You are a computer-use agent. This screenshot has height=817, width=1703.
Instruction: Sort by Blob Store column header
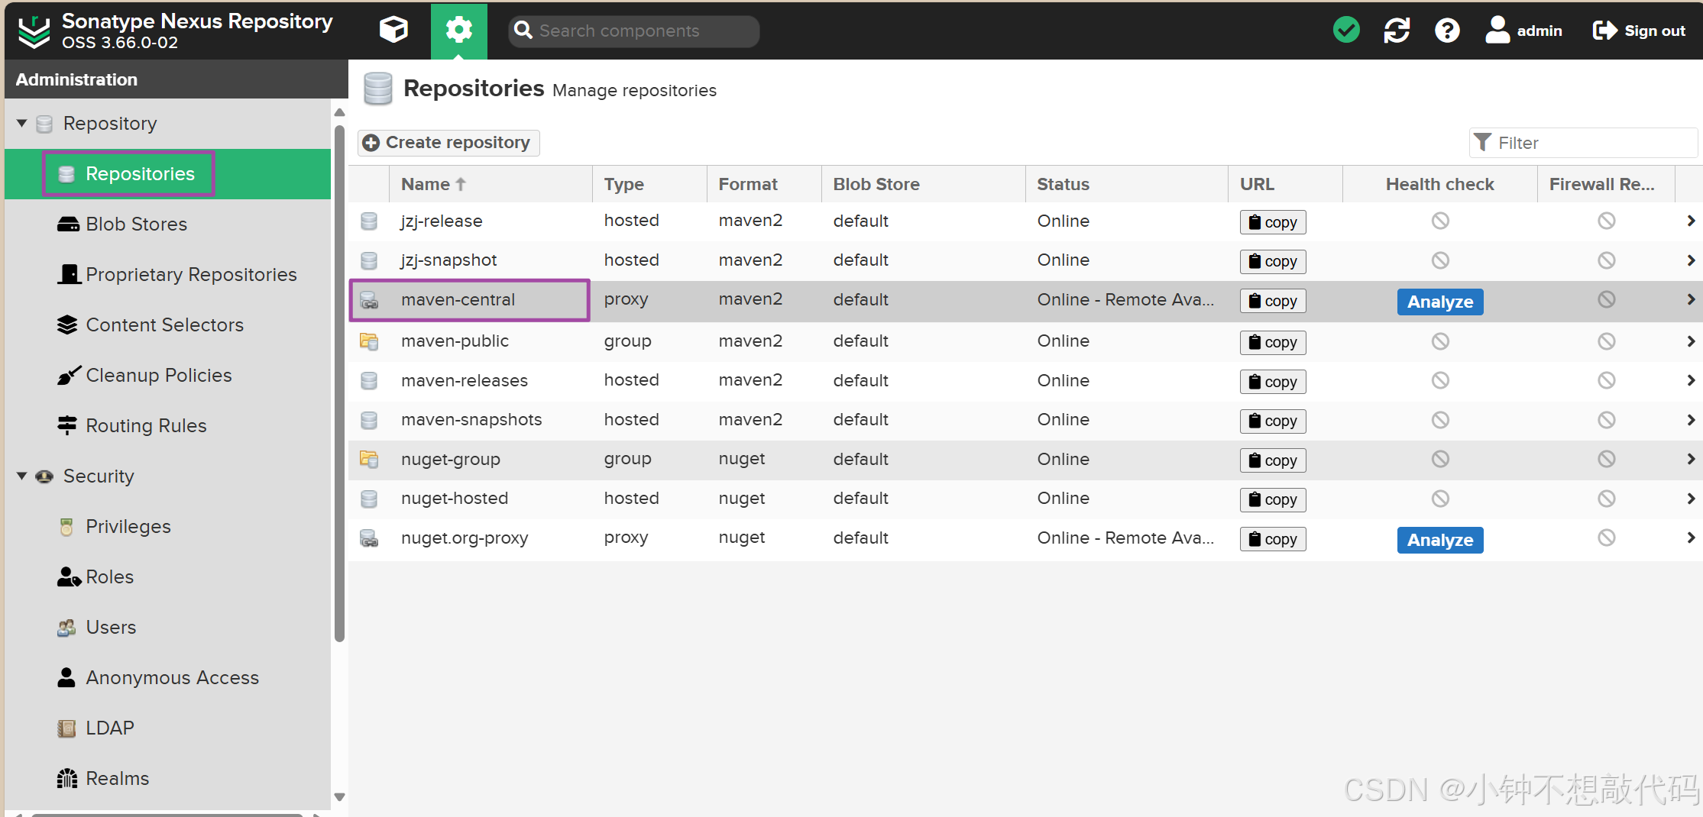click(x=923, y=184)
